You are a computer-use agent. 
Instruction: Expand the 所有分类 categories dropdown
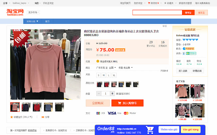(x=32, y=21)
